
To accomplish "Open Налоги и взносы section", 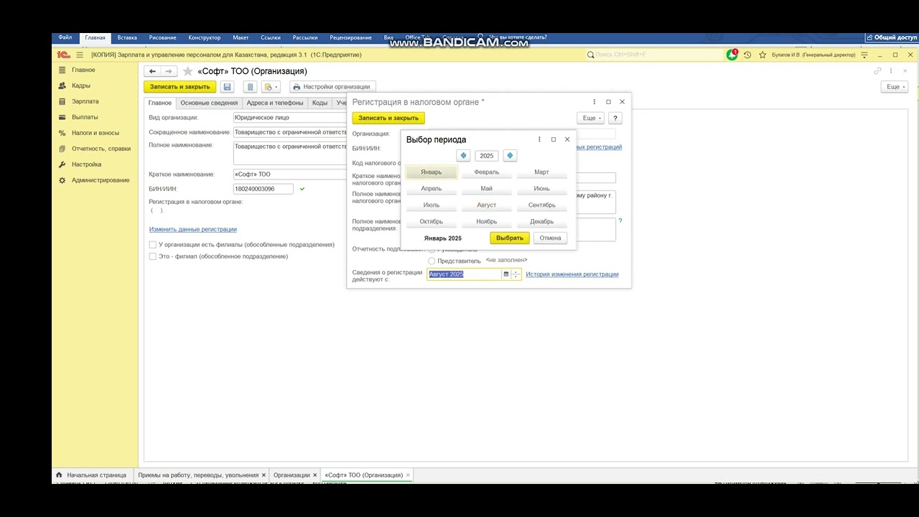I will tap(95, 133).
